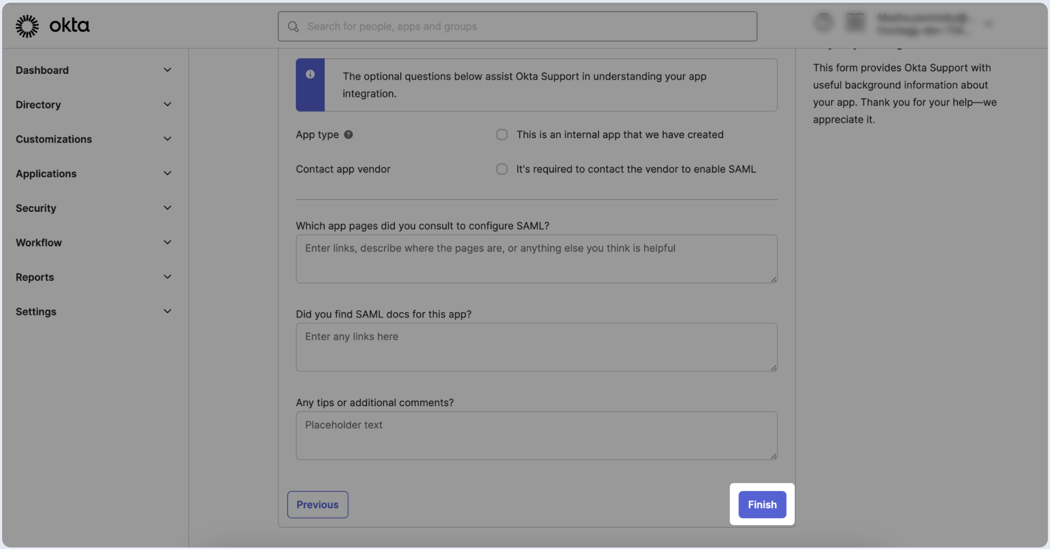Open the Settings sidebar item
Screen dimensions: 1050x549
pos(36,312)
